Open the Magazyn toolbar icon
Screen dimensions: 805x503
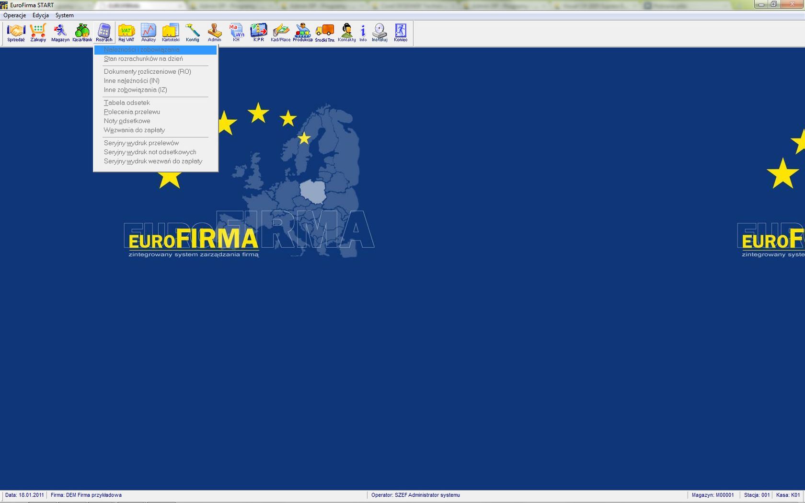60,33
